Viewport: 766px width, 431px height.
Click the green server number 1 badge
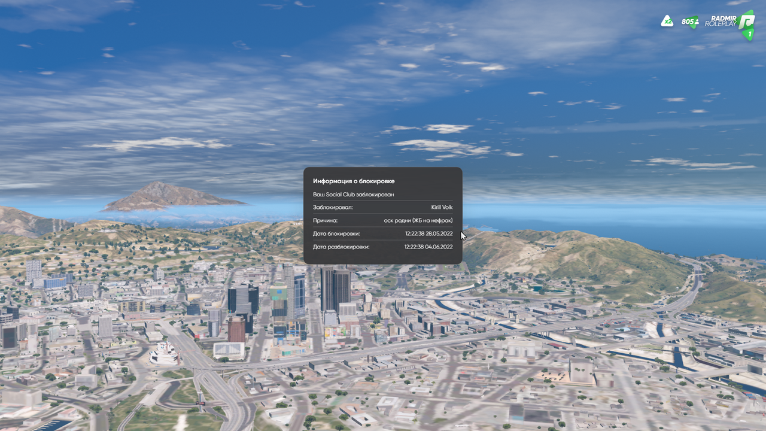pos(749,35)
